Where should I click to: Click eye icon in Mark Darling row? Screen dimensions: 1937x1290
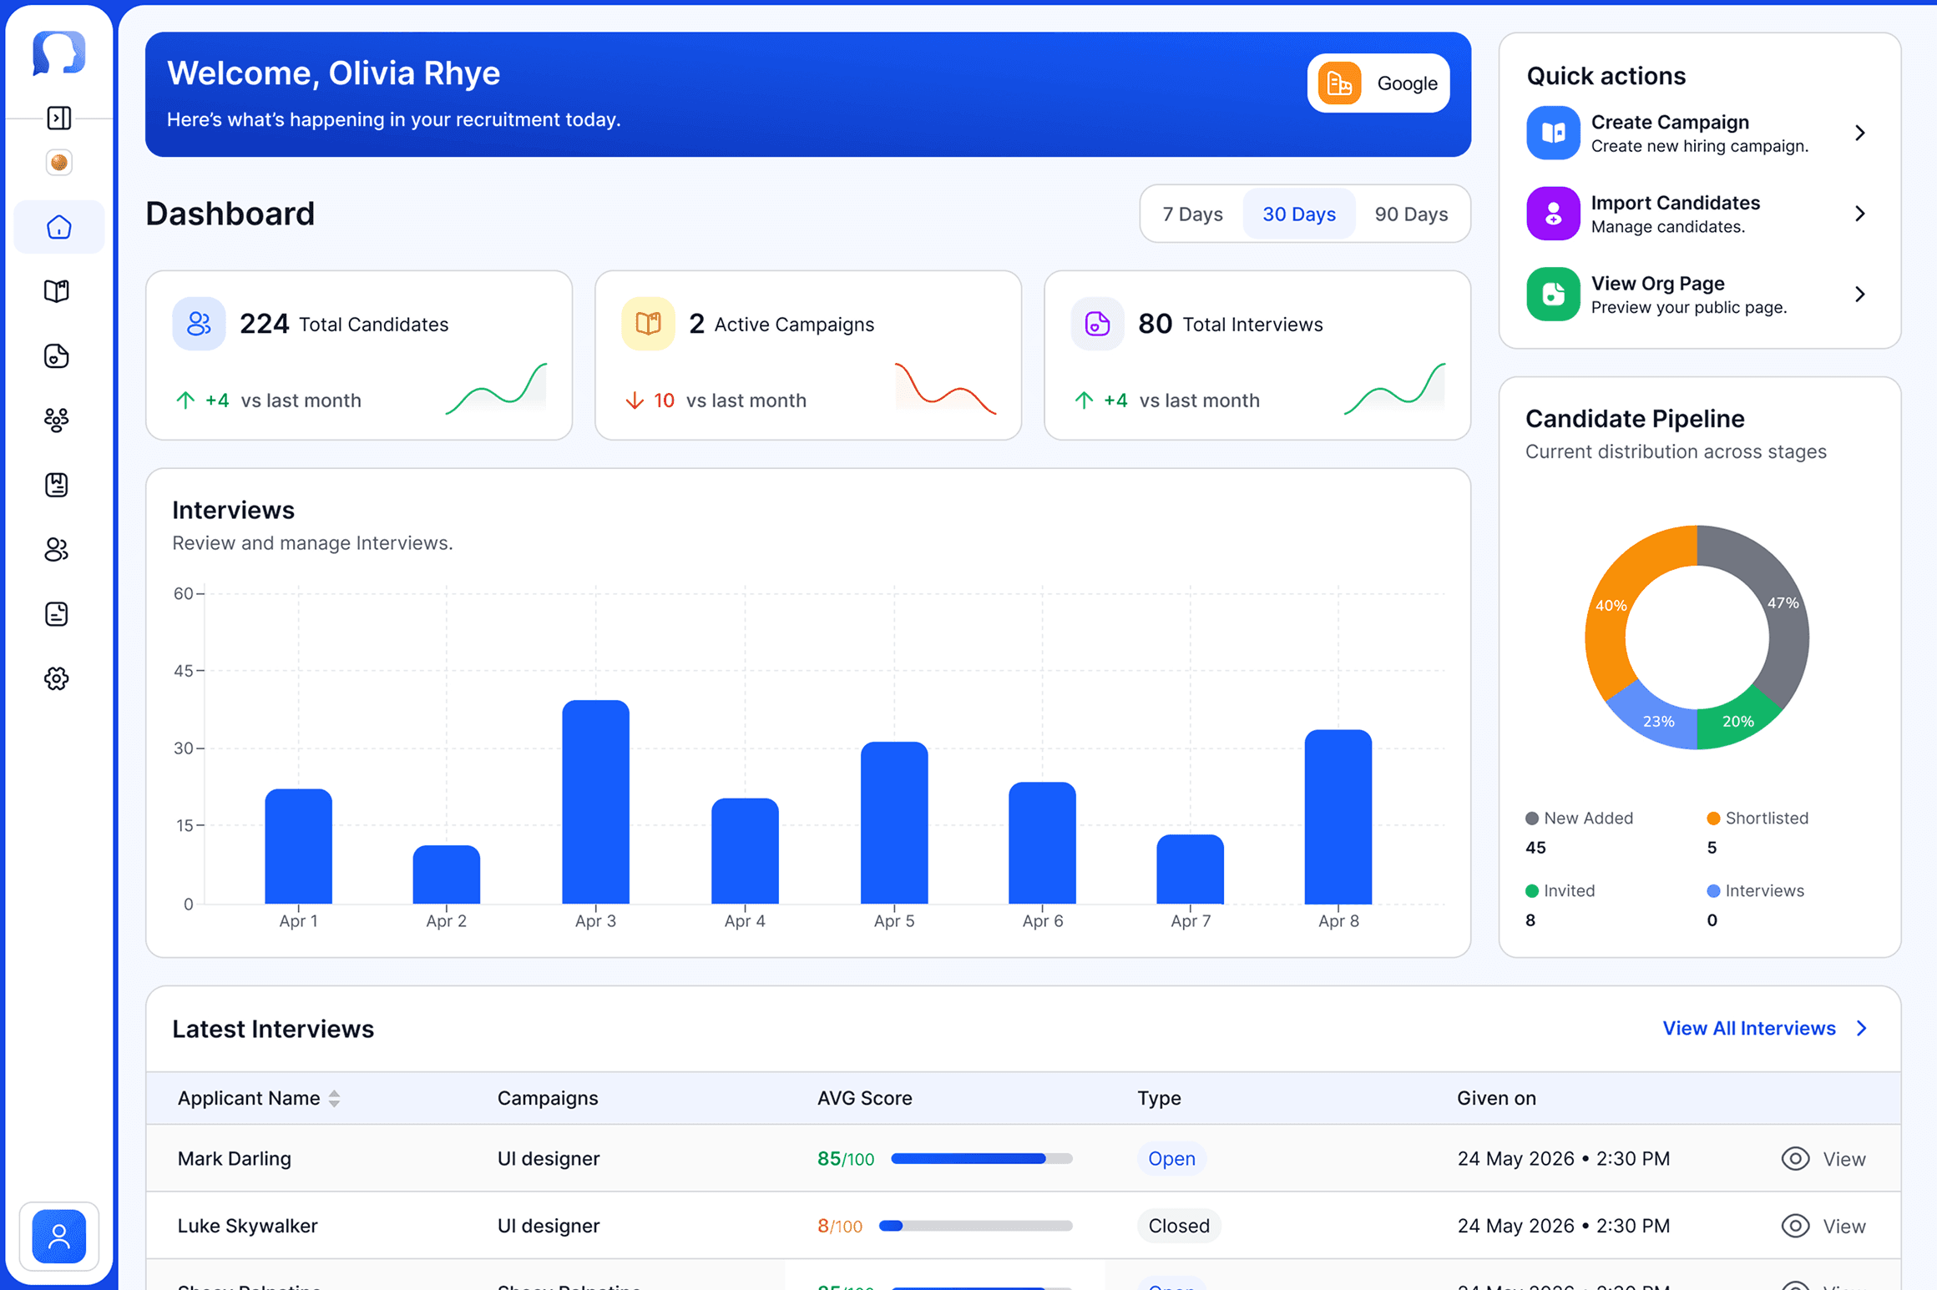coord(1795,1158)
